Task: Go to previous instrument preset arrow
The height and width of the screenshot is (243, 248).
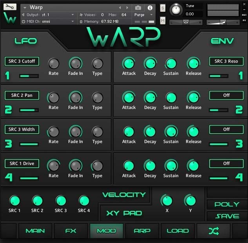Action: pyautogui.click(x=120, y=7)
